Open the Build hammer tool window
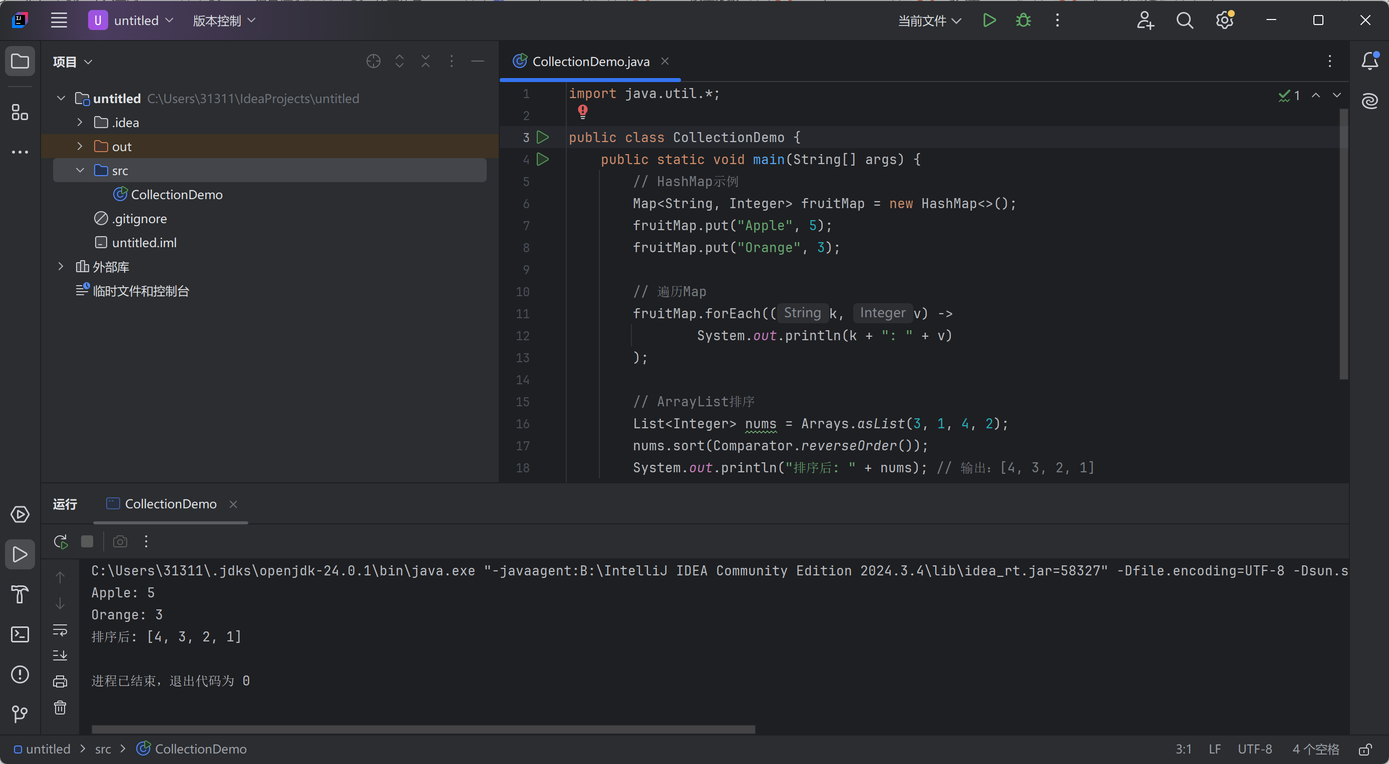Viewport: 1389px width, 764px height. point(20,594)
